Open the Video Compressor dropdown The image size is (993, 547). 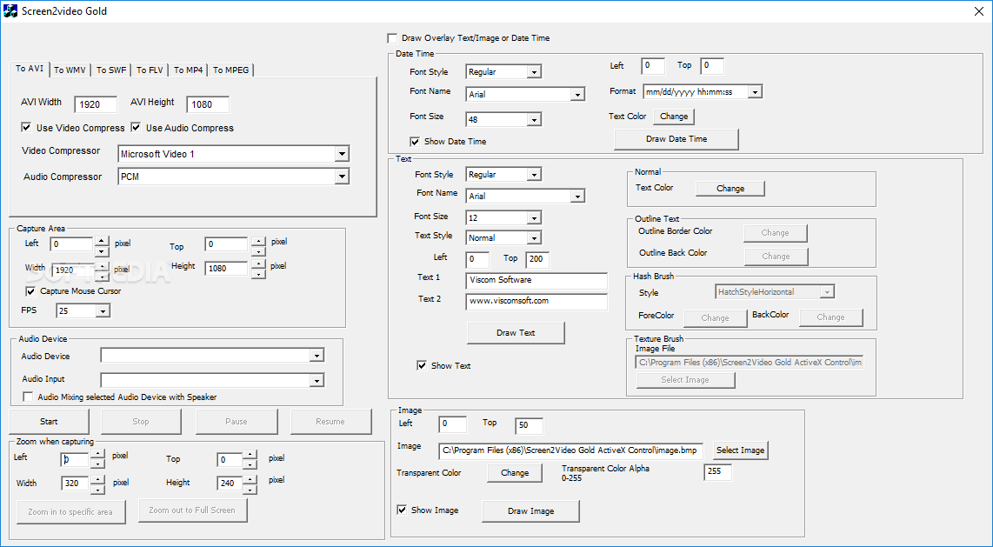pos(342,154)
